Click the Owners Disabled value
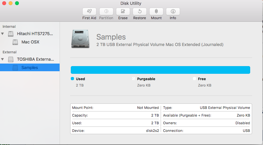 (x=243, y=123)
